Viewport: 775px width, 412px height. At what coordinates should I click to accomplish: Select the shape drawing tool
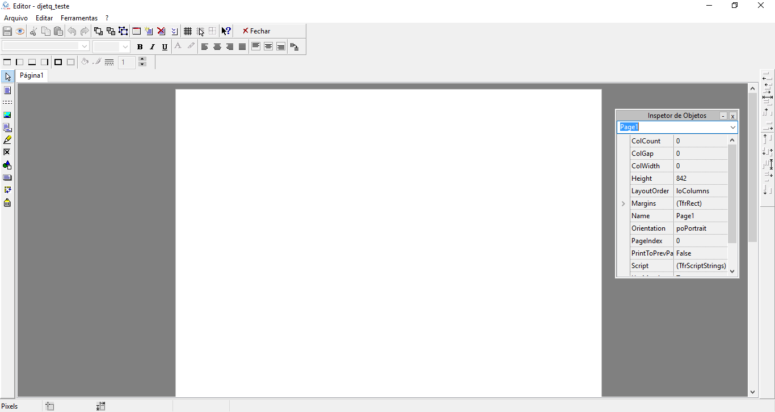coord(7,165)
